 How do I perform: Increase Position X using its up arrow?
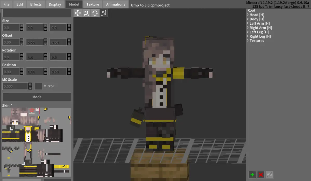pos(22,70)
